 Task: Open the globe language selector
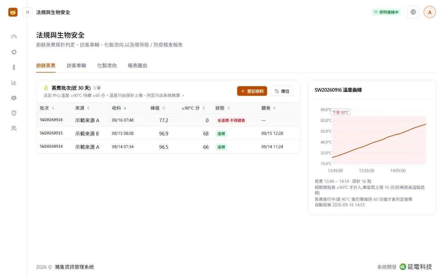point(413,12)
